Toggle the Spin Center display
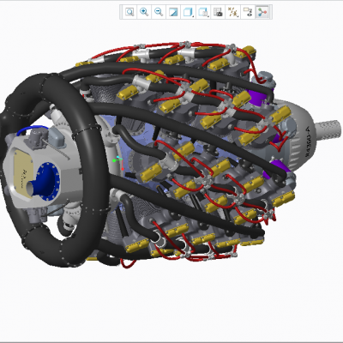Screen dimensions: 343x343 pos(262,12)
